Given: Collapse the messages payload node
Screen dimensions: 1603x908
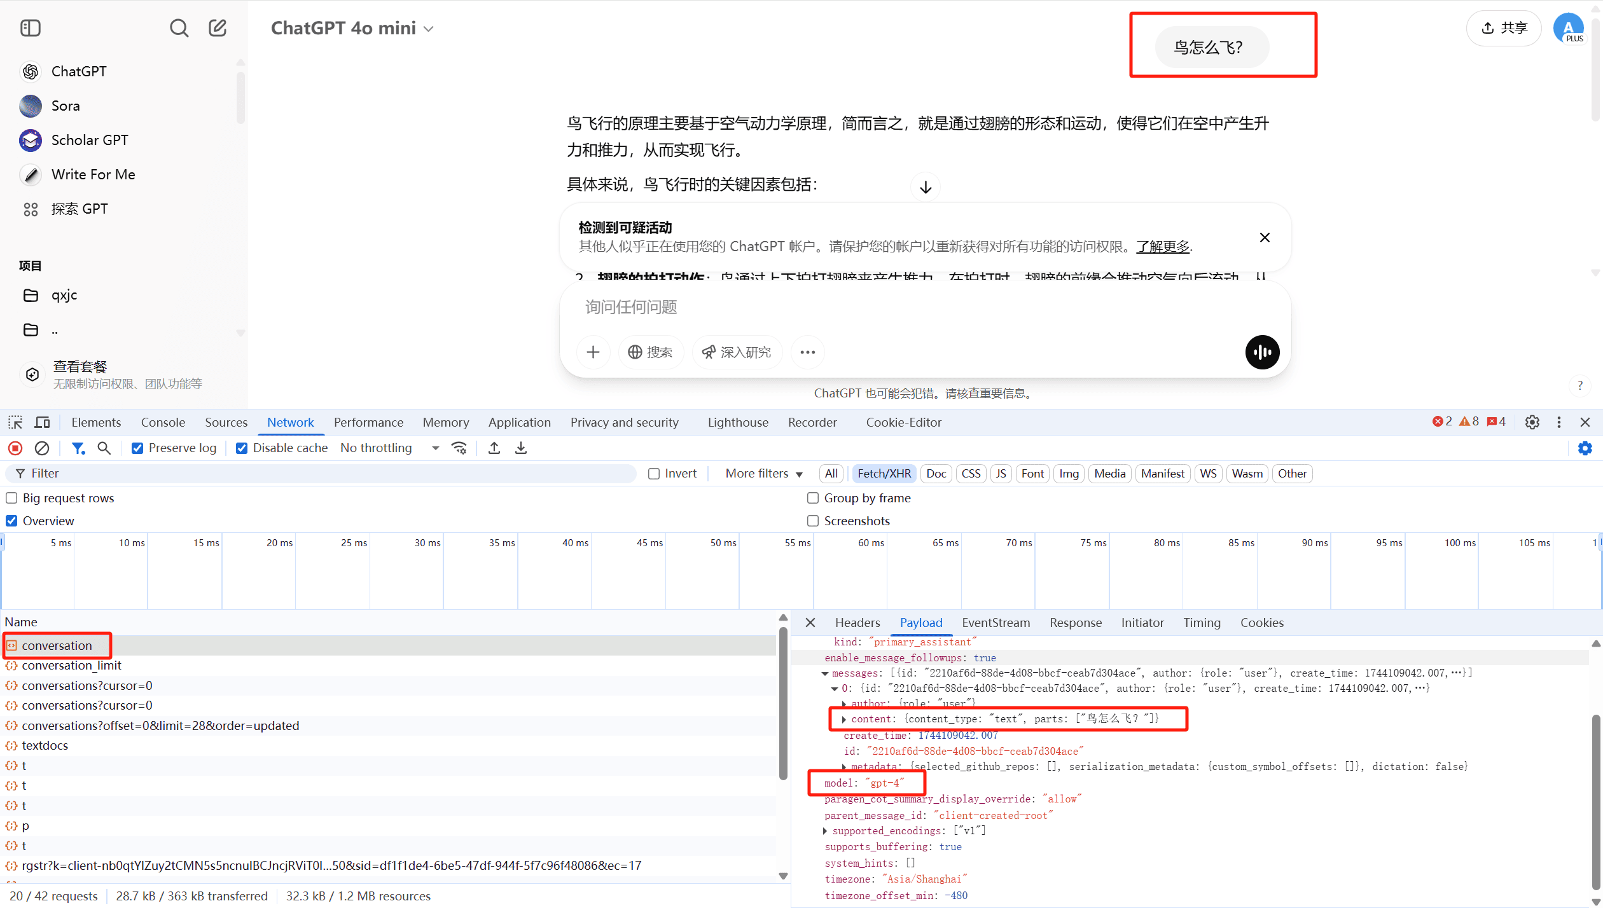Looking at the screenshot, I should coord(825,673).
